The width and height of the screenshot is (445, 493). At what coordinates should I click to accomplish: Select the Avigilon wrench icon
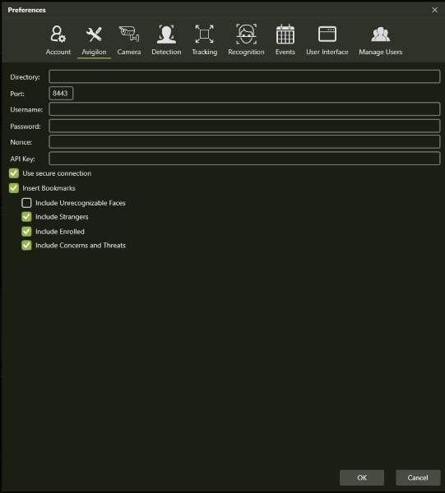pos(94,35)
